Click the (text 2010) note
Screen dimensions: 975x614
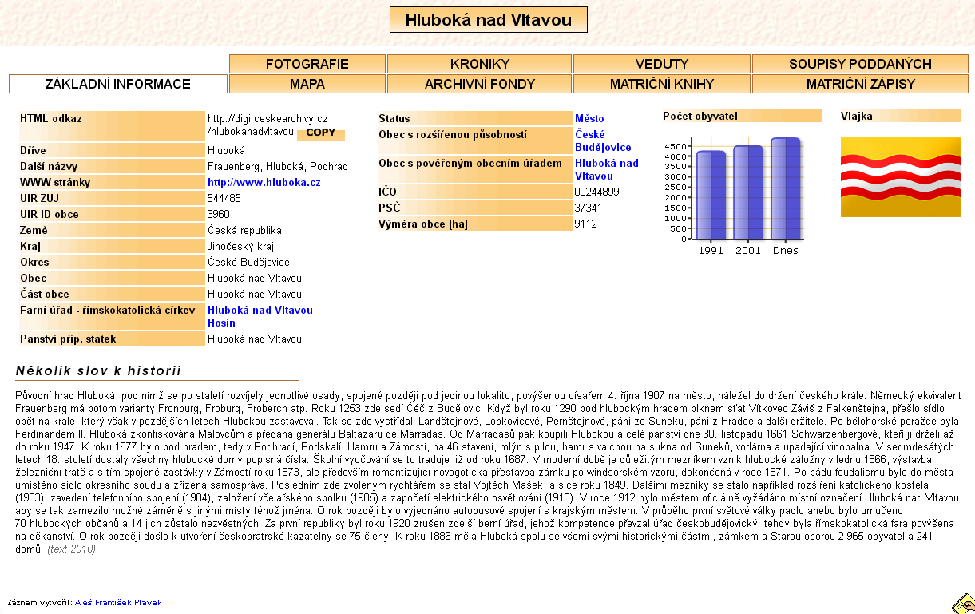[x=71, y=549]
